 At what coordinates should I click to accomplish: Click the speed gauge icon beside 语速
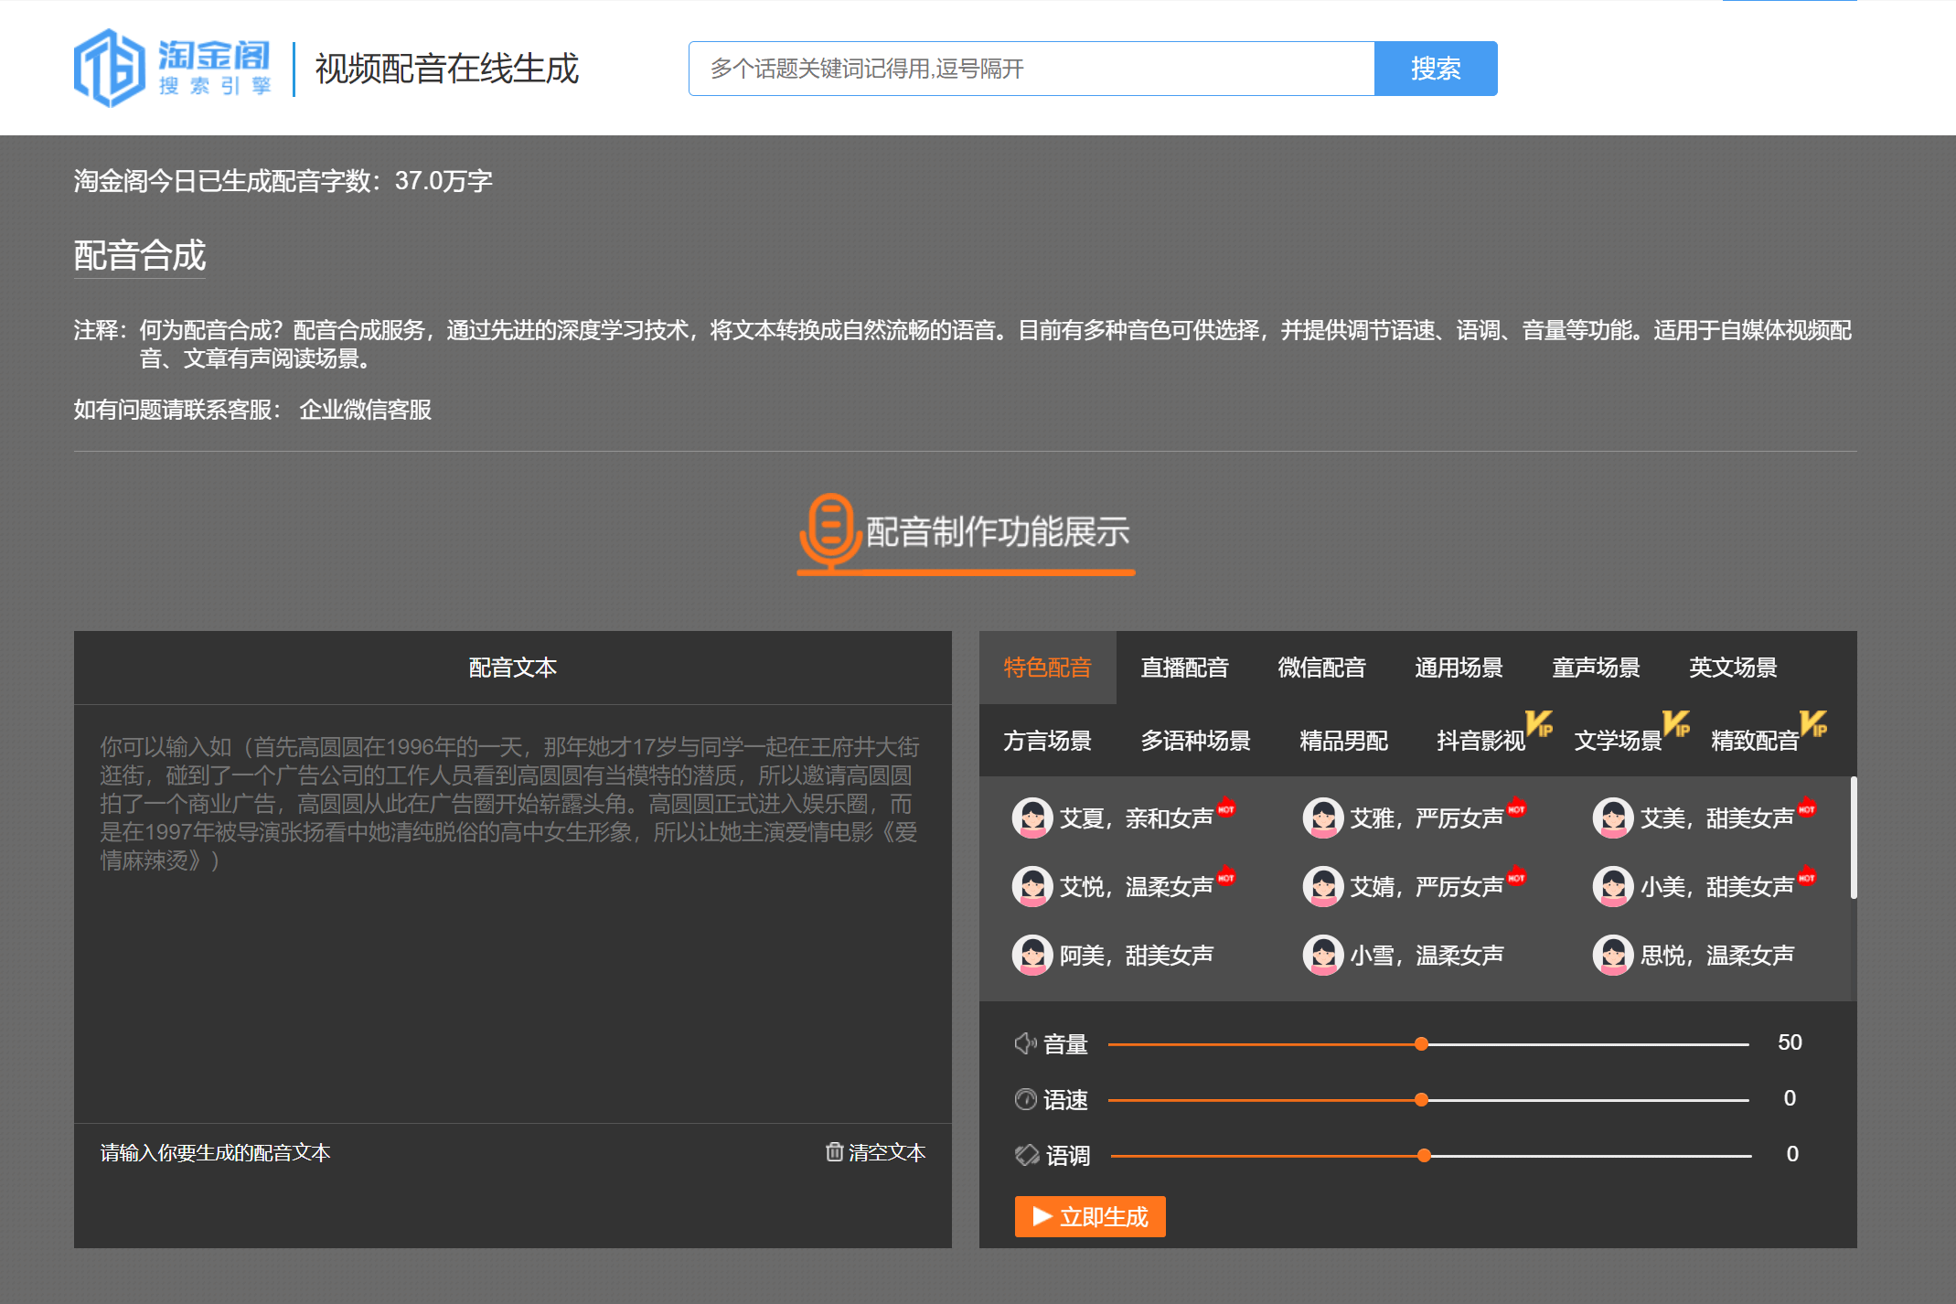[x=1025, y=1099]
